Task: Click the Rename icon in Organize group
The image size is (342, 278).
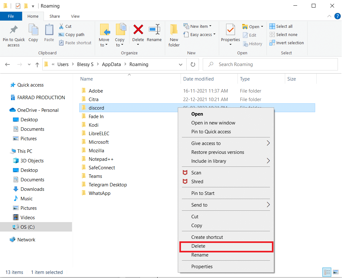Action: click(x=154, y=29)
